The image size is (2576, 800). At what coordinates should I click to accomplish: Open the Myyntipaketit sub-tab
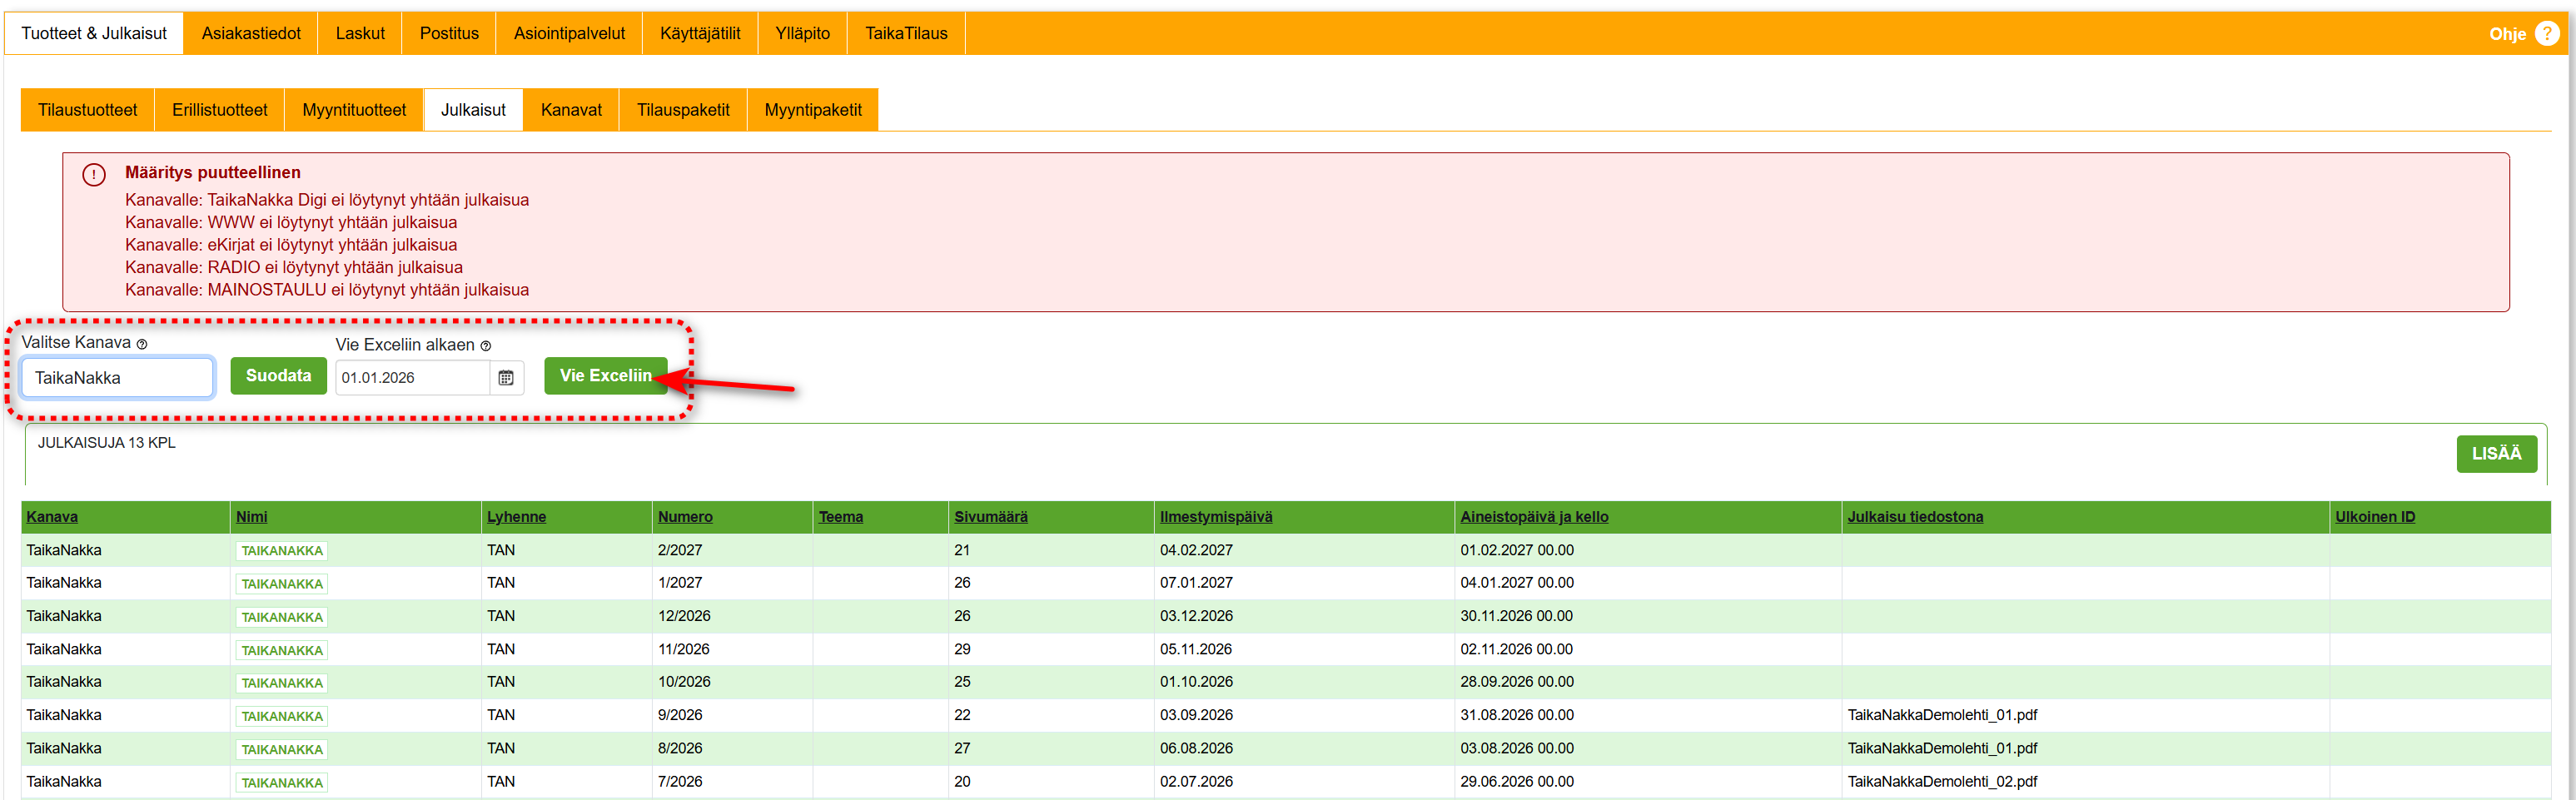[813, 110]
